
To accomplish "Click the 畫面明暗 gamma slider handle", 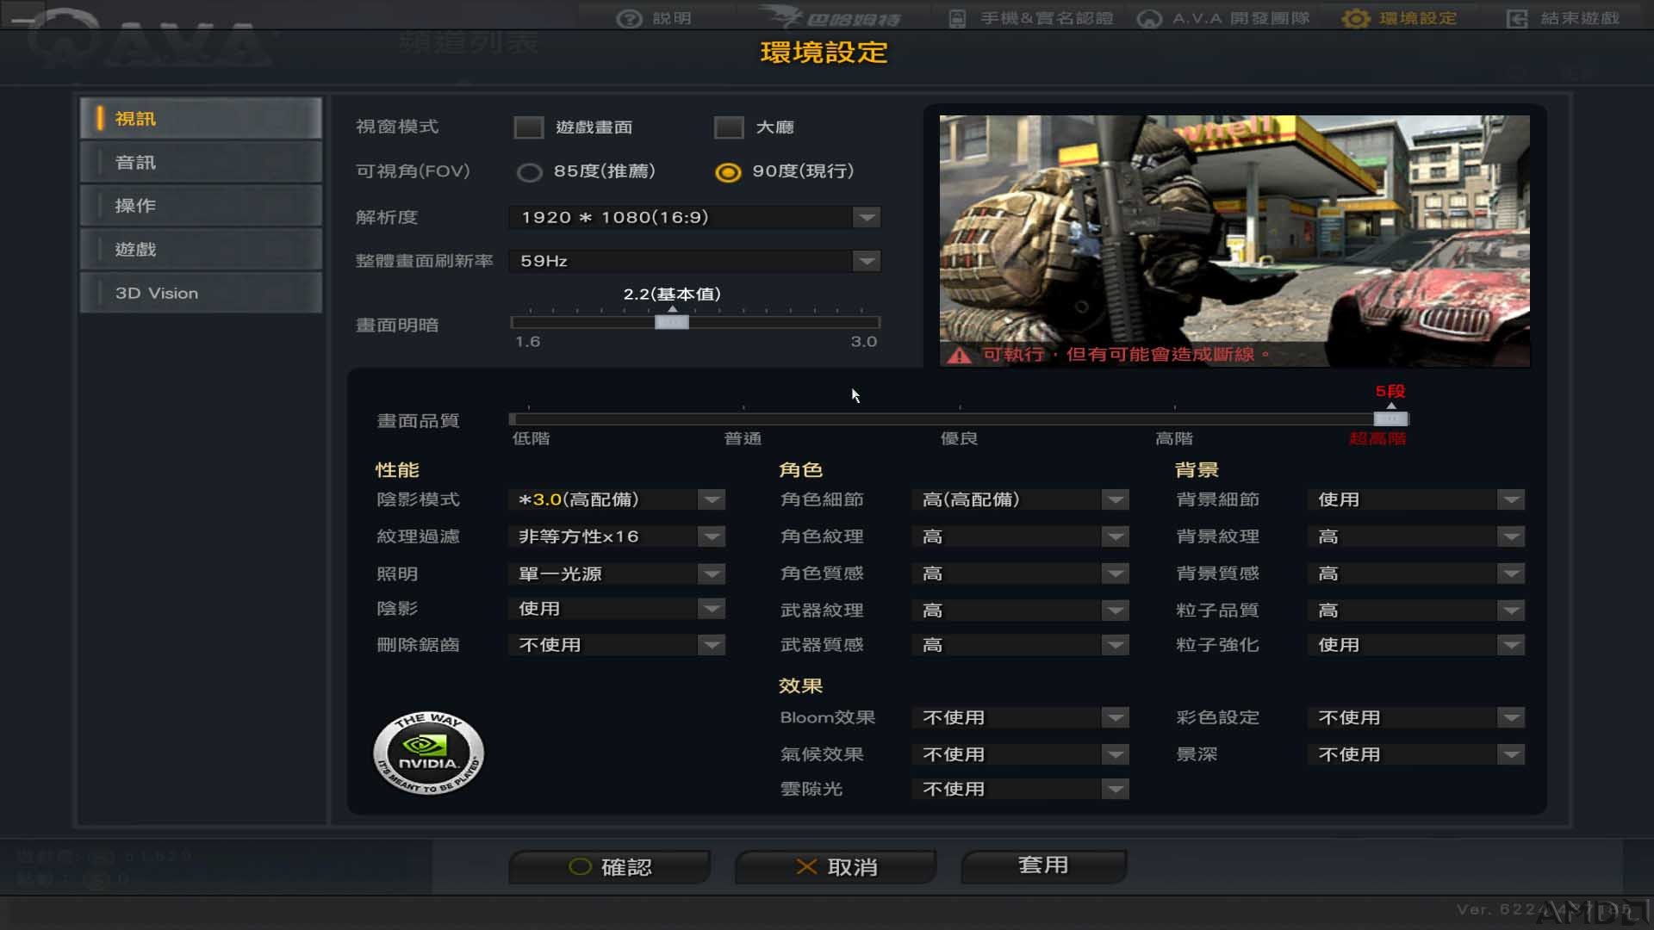I will (672, 322).
